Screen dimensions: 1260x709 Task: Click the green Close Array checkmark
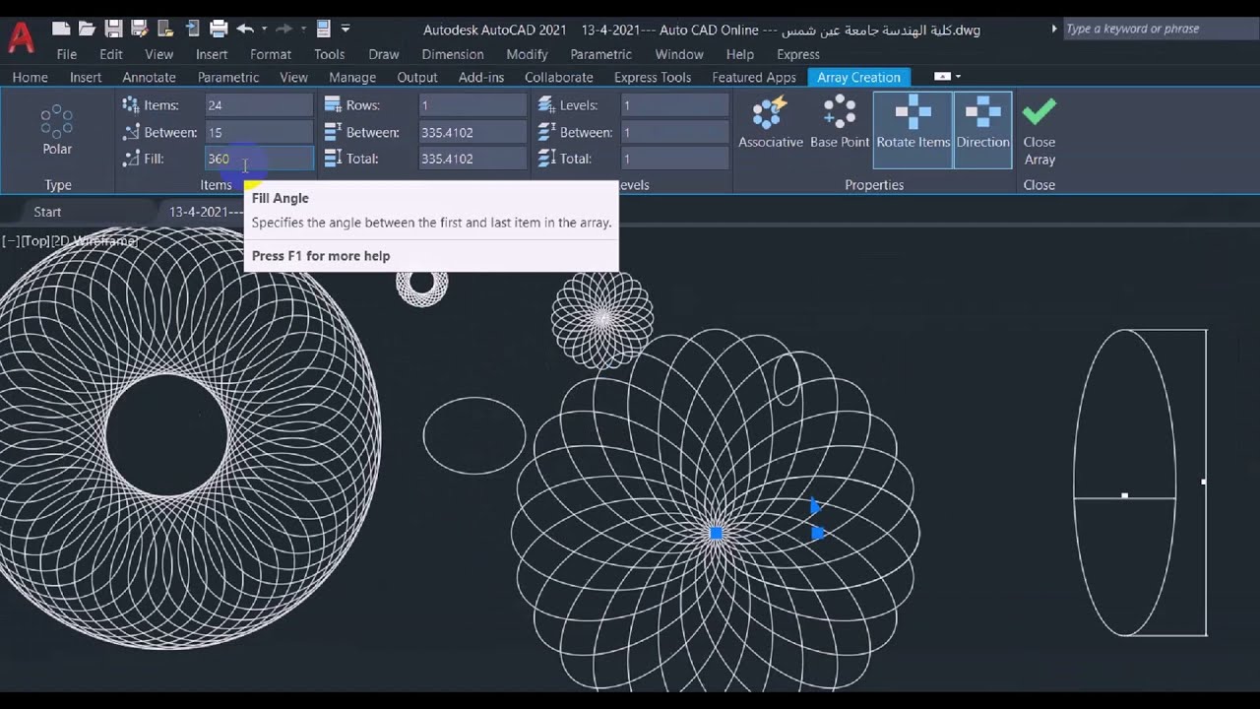click(x=1039, y=109)
